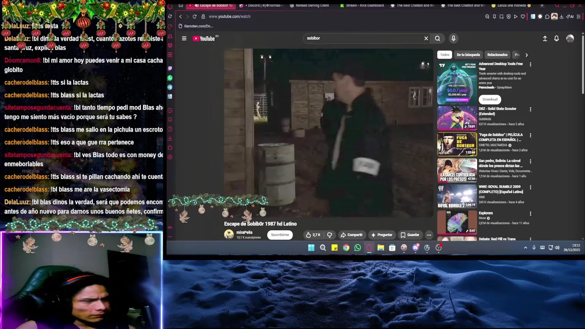The image size is (585, 329).
Task: Open options for Explorers video
Action: click(x=530, y=213)
